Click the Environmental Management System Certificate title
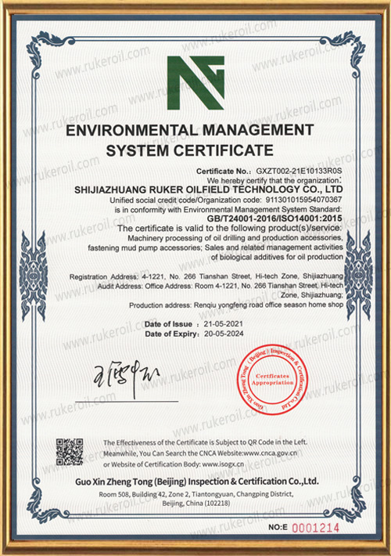Viewport: 391px width, 556px height. pos(190,140)
